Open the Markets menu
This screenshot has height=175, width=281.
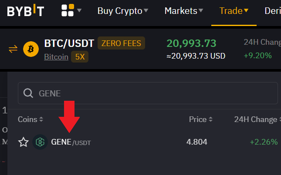point(183,11)
